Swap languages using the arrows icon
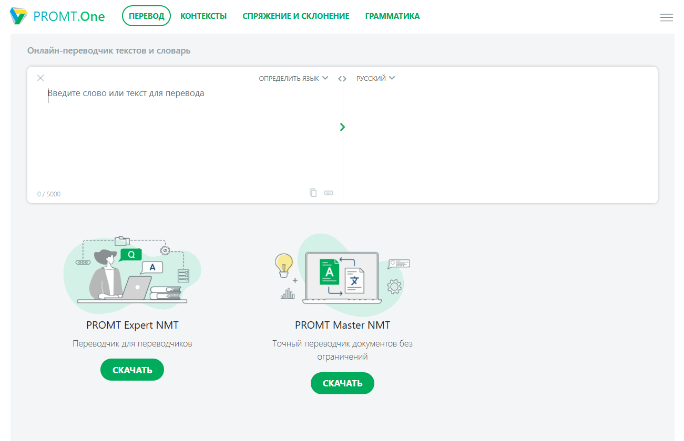Screen dimensions: 684x441 (x=342, y=79)
